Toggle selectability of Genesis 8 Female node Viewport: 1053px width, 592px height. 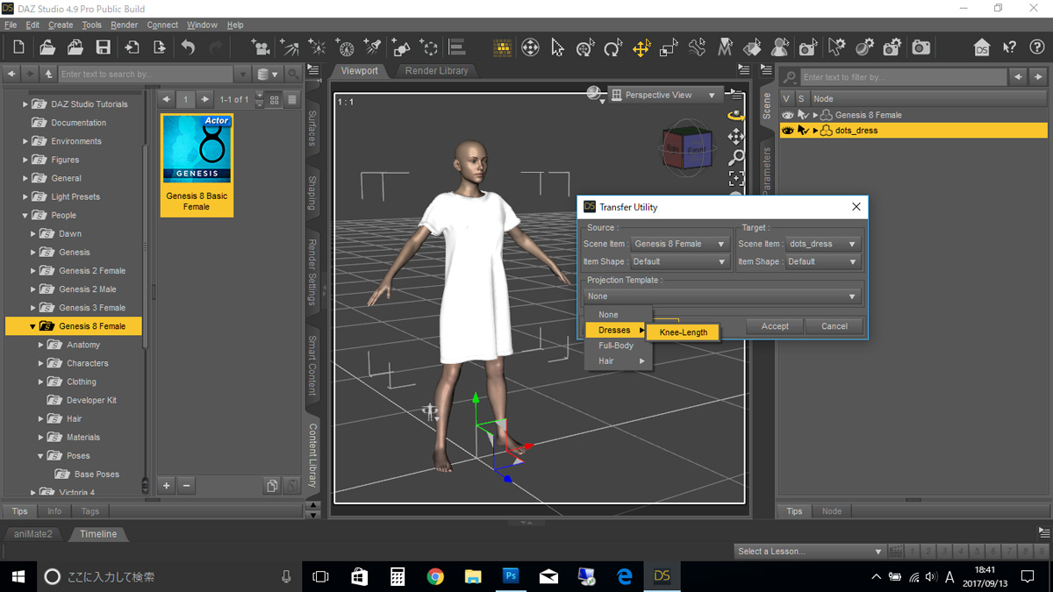click(802, 115)
